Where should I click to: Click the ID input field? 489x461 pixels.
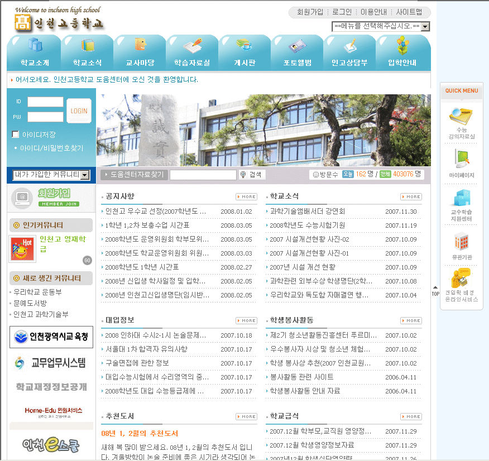pos(45,102)
